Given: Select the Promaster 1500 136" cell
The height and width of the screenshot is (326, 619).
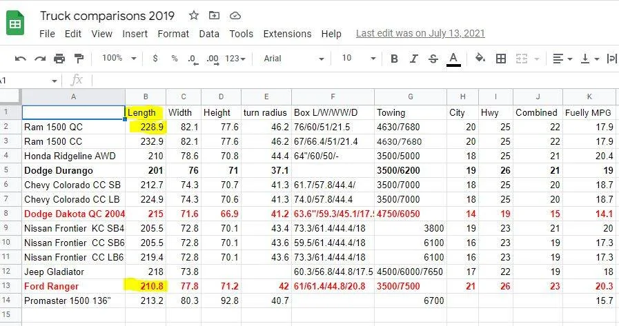Looking at the screenshot, I should pyautogui.click(x=73, y=300).
